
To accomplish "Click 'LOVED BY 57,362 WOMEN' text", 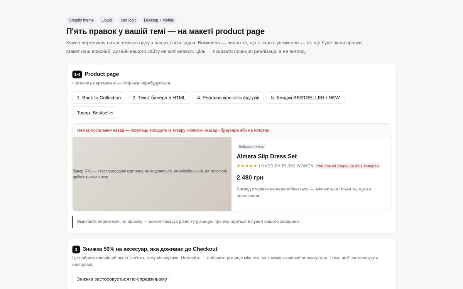I will (286, 166).
